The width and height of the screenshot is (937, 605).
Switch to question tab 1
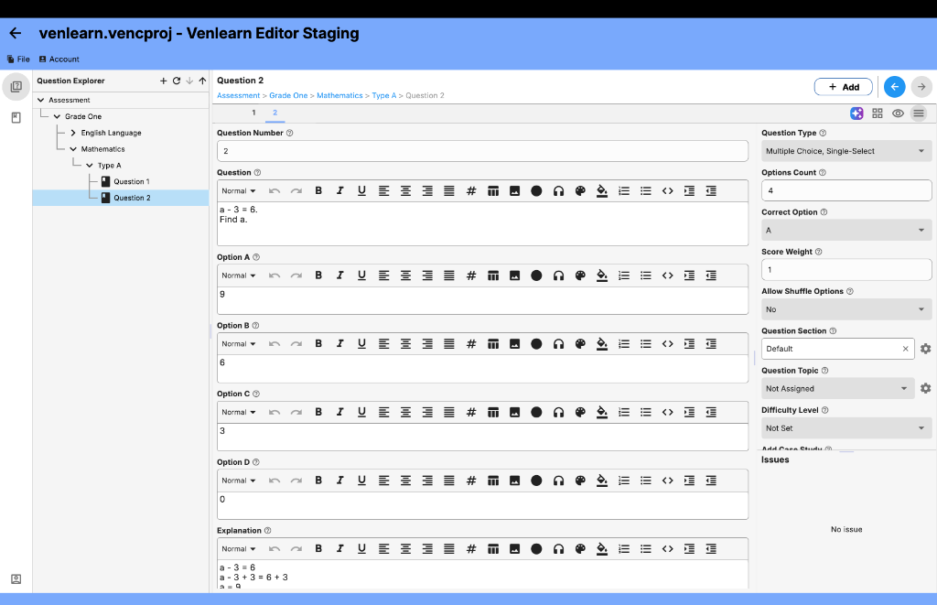(x=253, y=113)
